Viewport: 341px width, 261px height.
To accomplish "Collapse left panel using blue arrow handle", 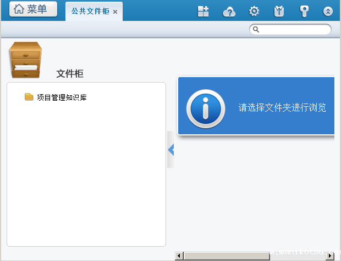I will click(x=170, y=149).
